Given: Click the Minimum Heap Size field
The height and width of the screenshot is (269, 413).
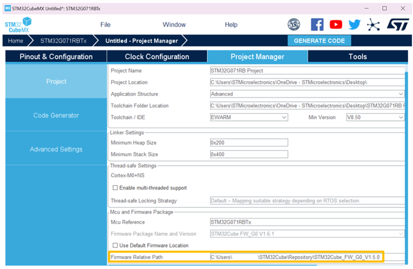Looking at the screenshot, I should pyautogui.click(x=249, y=143).
